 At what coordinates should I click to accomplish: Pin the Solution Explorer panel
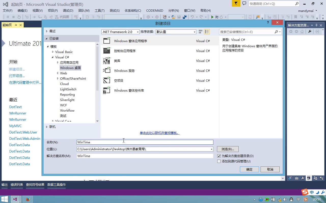coord(317,25)
